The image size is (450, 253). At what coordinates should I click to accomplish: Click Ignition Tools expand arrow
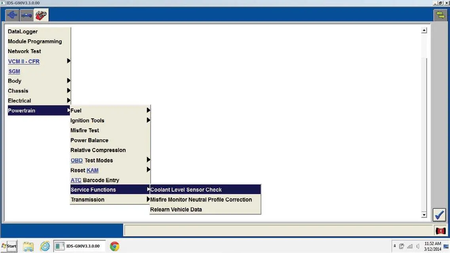[148, 120]
